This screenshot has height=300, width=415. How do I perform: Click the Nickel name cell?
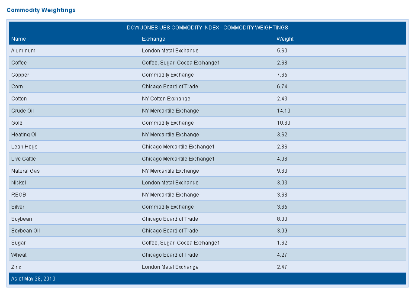click(19, 183)
